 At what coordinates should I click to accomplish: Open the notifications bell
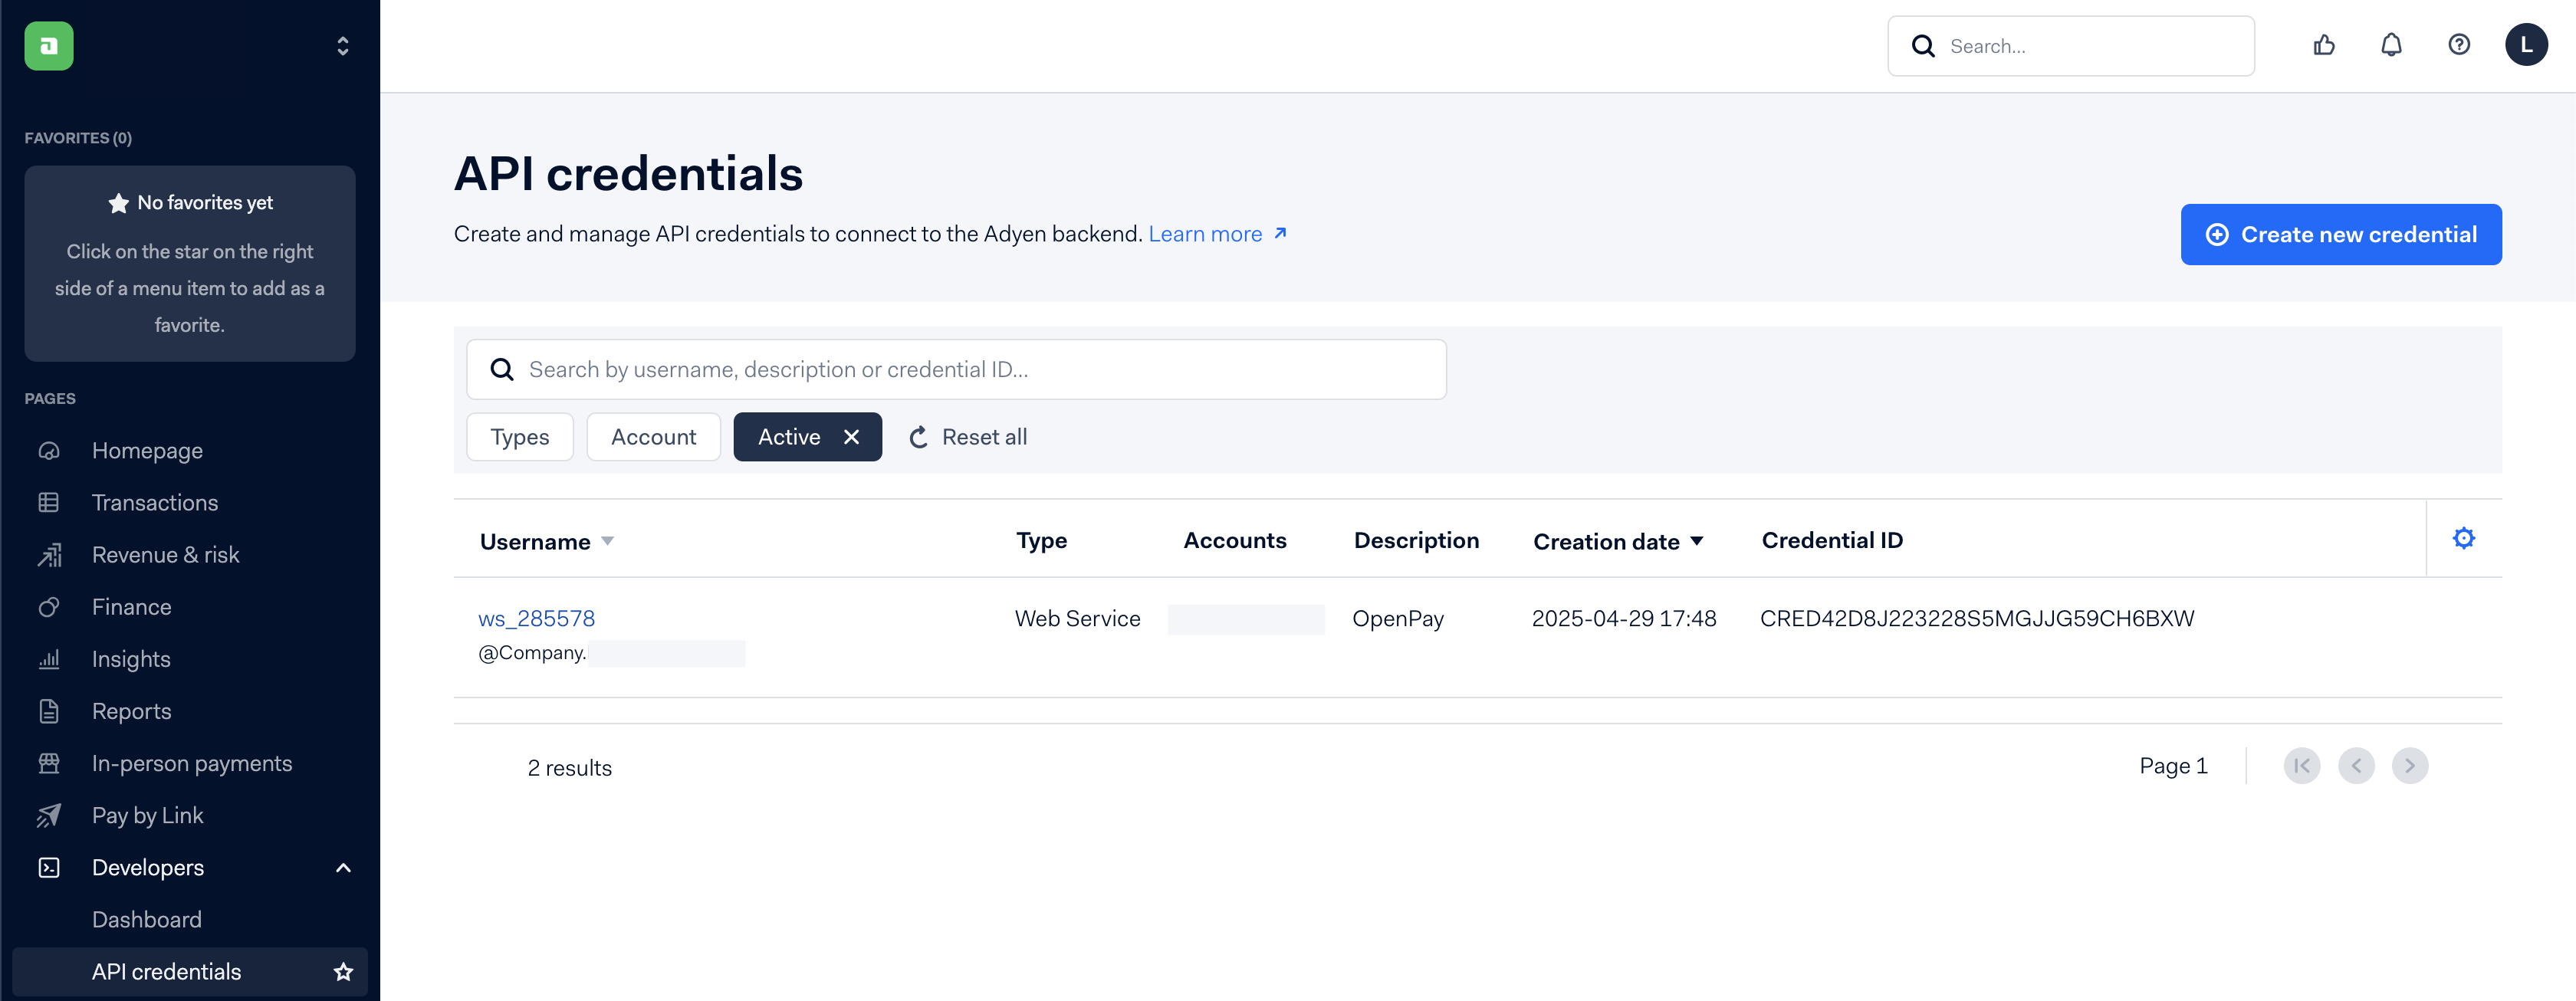(2391, 45)
